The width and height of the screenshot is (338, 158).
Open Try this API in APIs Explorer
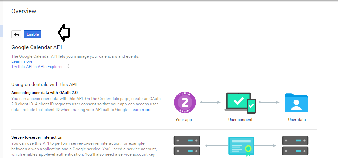tap(37, 67)
